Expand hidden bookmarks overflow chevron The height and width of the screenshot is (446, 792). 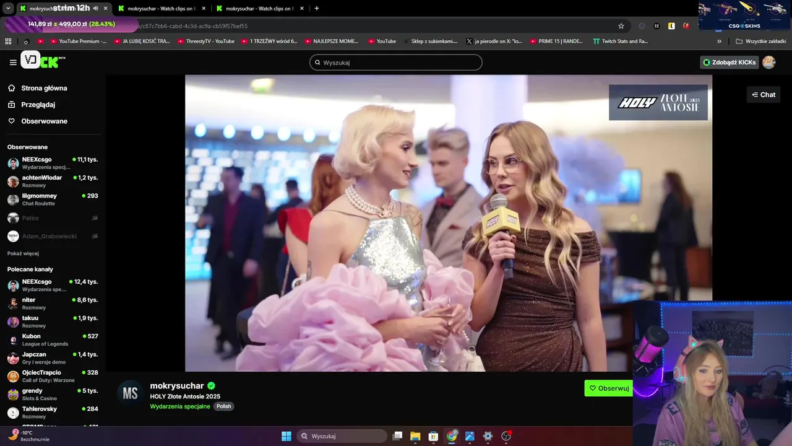(719, 42)
